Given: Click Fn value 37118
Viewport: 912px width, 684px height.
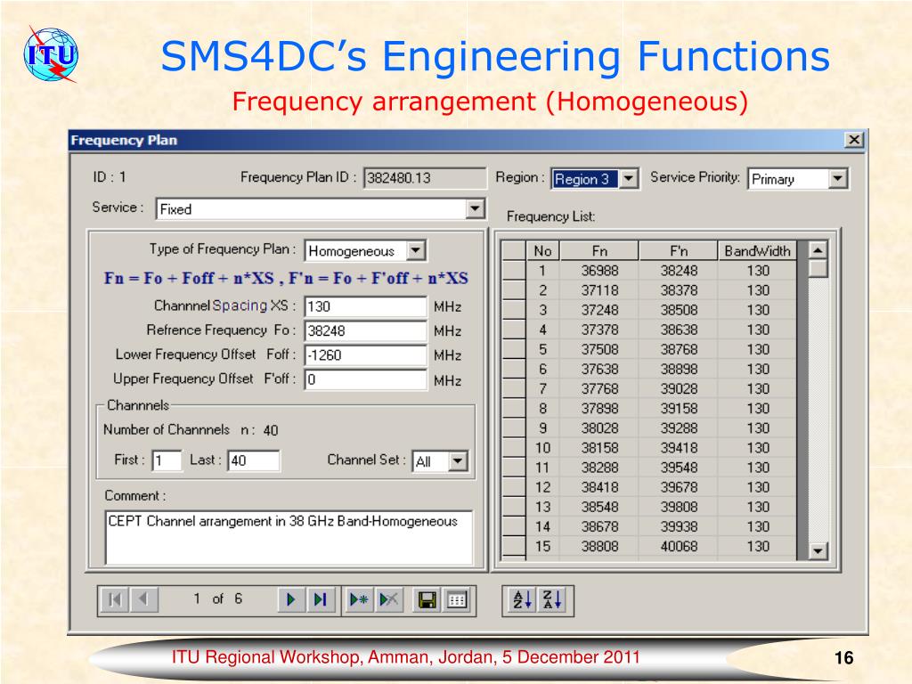Looking at the screenshot, I should pyautogui.click(x=599, y=290).
